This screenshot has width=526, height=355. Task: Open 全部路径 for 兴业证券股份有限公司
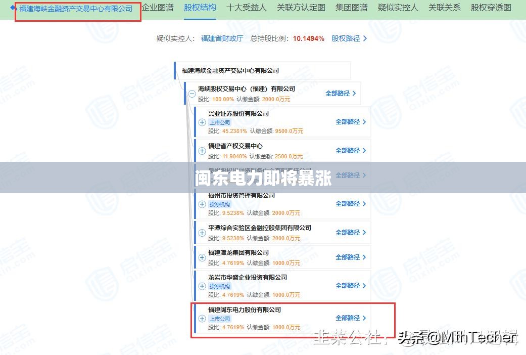click(x=351, y=122)
